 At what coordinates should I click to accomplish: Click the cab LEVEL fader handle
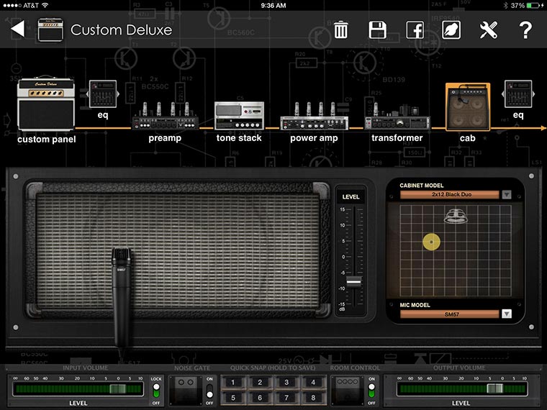coord(353,281)
